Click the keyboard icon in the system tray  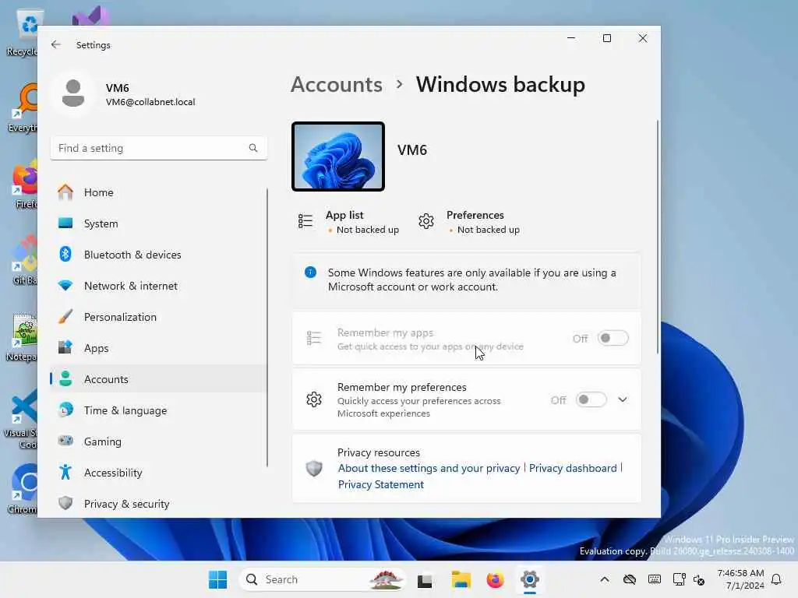655,579
